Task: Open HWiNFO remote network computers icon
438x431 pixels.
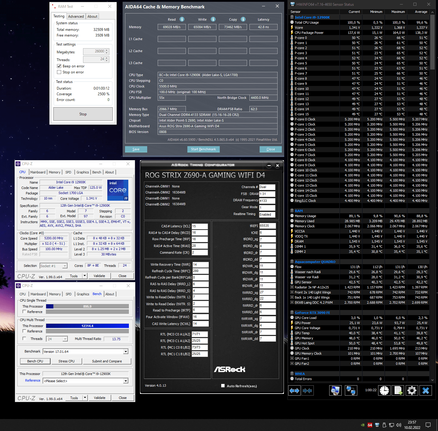Action: (351, 390)
